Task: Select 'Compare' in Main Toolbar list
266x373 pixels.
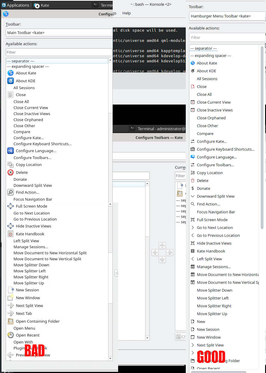Action: pyautogui.click(x=22, y=132)
